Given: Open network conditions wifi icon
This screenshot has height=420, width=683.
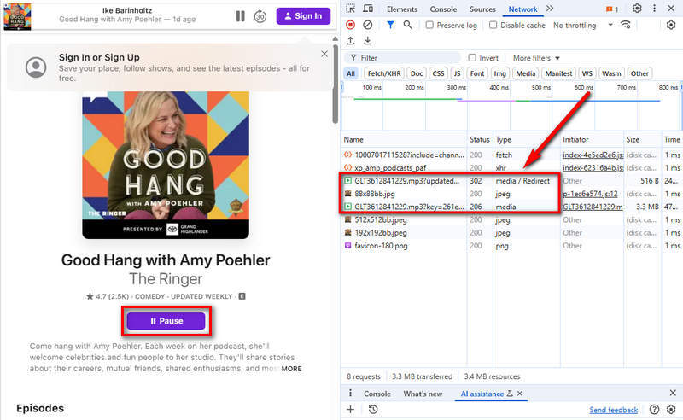Looking at the screenshot, I should pyautogui.click(x=626, y=25).
